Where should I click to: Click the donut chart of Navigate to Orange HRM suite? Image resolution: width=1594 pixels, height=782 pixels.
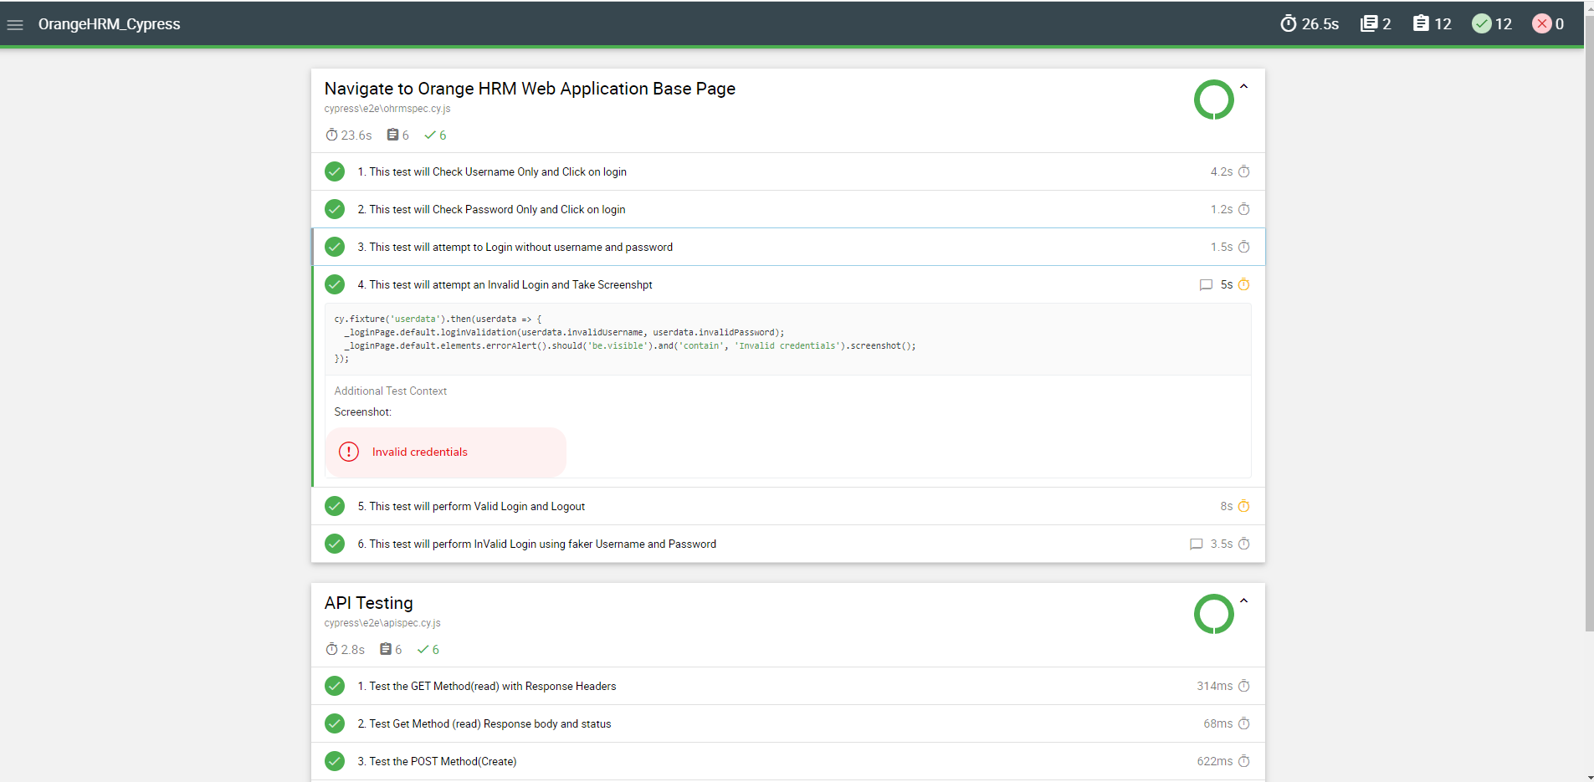click(x=1214, y=100)
